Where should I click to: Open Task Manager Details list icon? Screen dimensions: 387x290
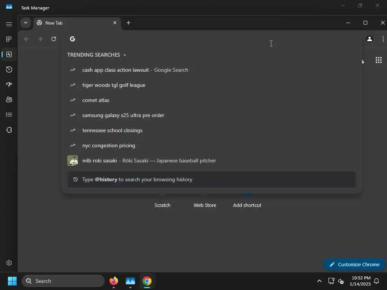[x=9, y=115]
